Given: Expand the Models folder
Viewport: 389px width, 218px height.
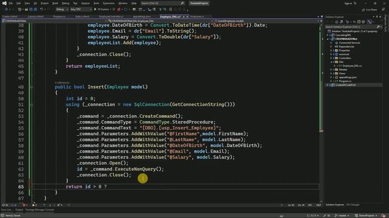Looking at the screenshot, I should point(331,70).
